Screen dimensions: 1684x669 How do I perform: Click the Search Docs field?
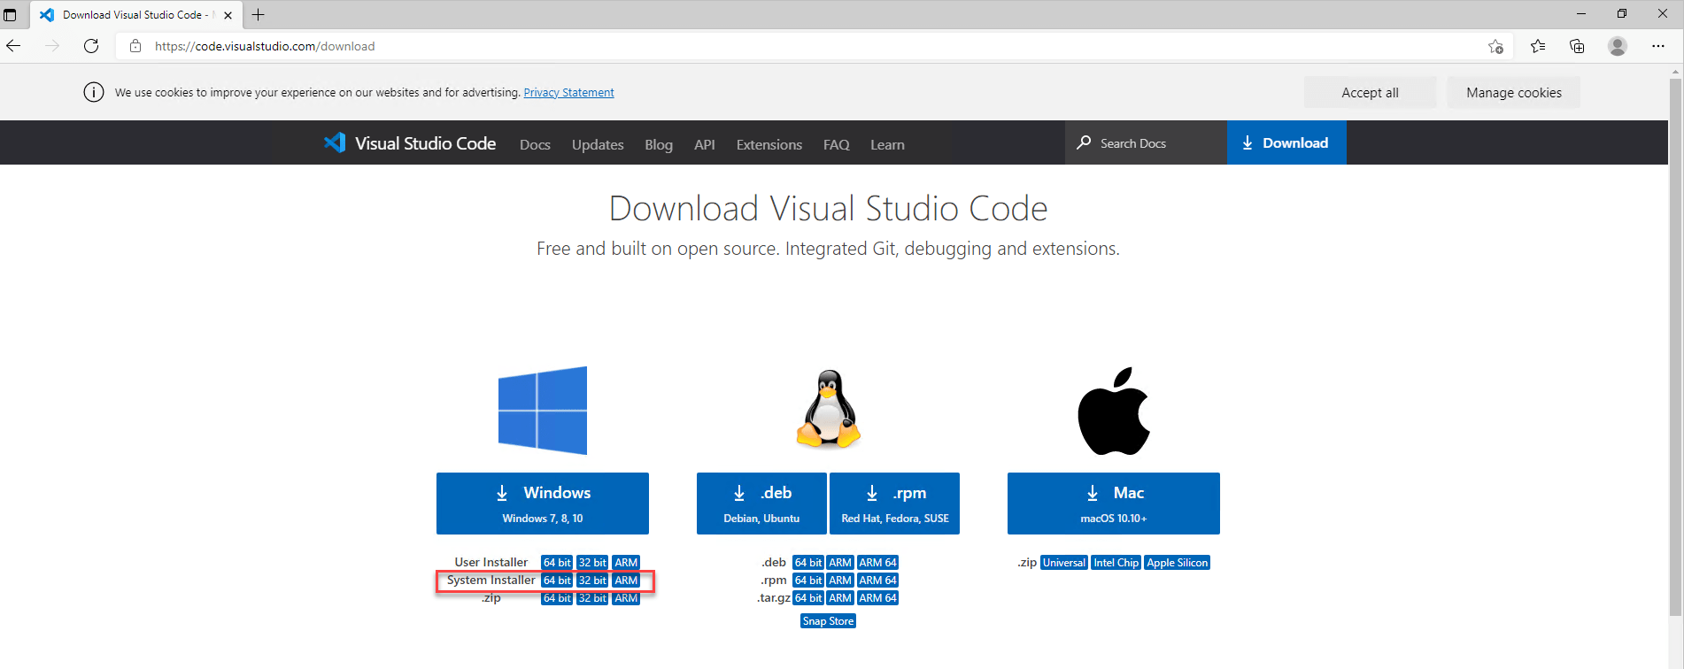coord(1146,142)
